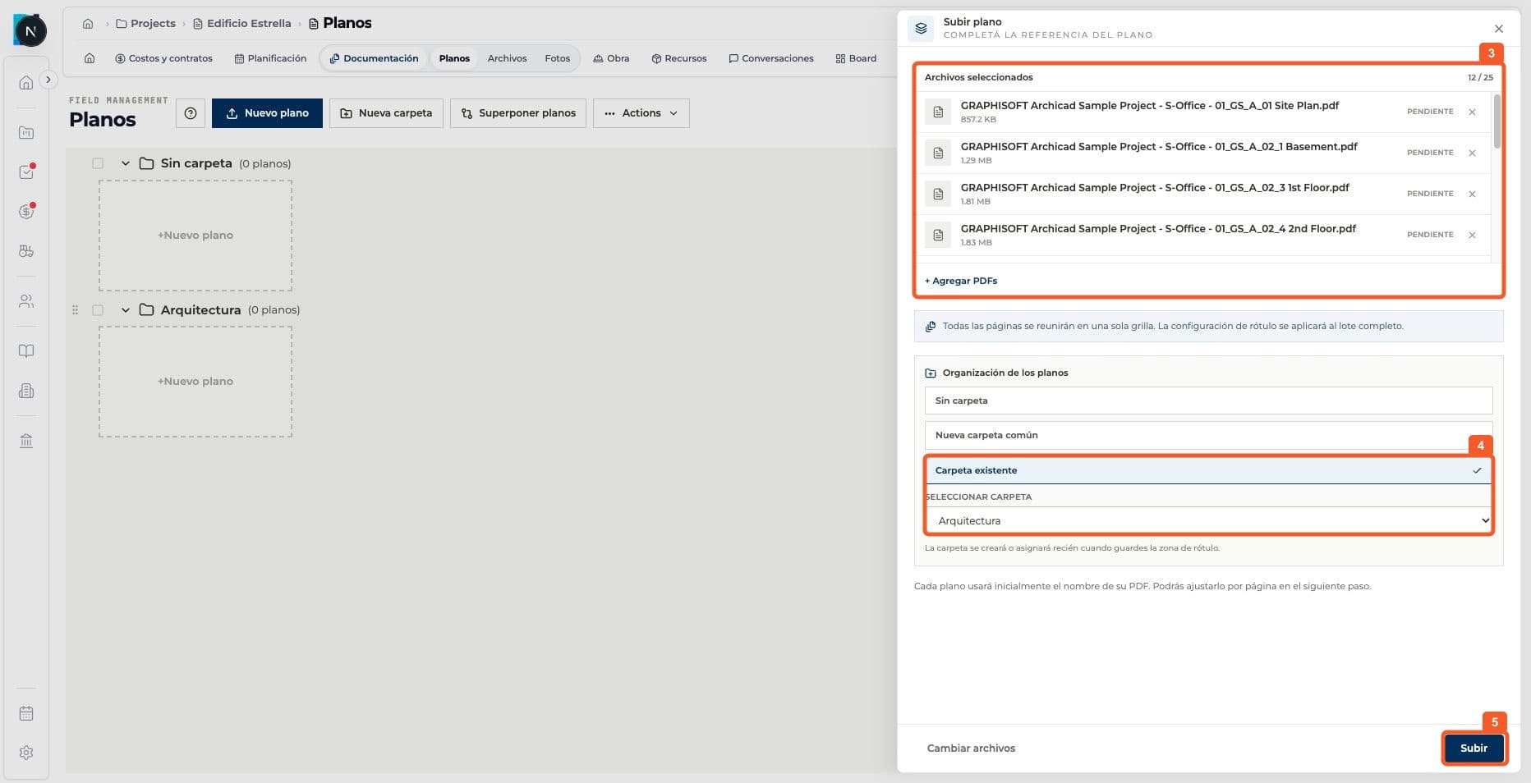This screenshot has width=1531, height=783.
Task: Click the selected files list scrollbar
Action: point(1497,121)
